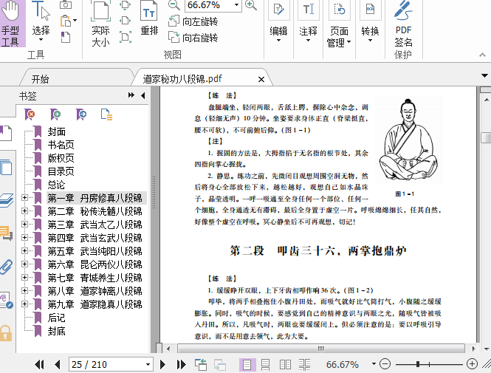Image resolution: width=491 pixels, height=373 pixels.
Task: Click the add bookmark icon
Action: 55,114
